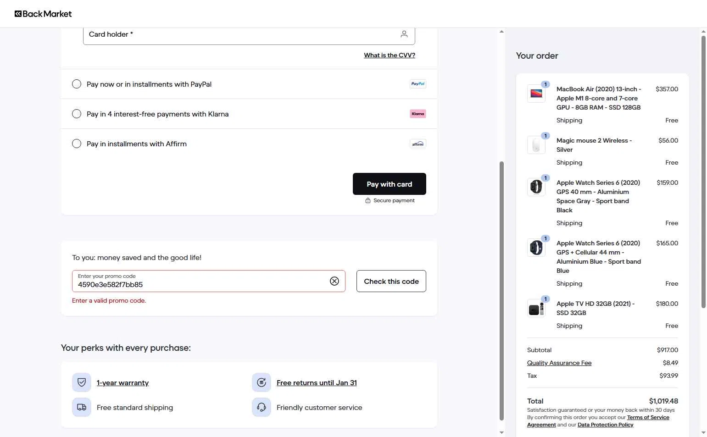
Task: Click the main page scrollbar thumb
Action: click(501, 290)
